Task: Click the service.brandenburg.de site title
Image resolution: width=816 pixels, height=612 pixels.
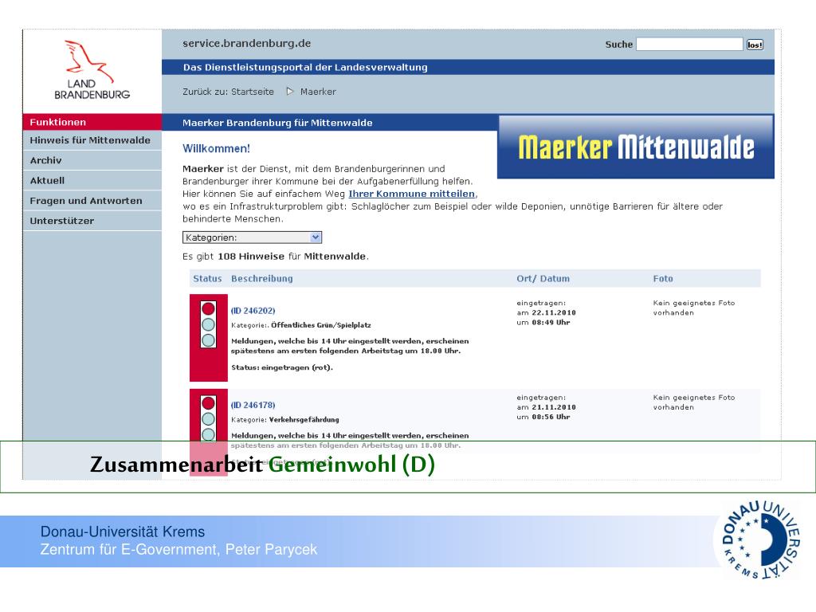Action: pos(247,44)
